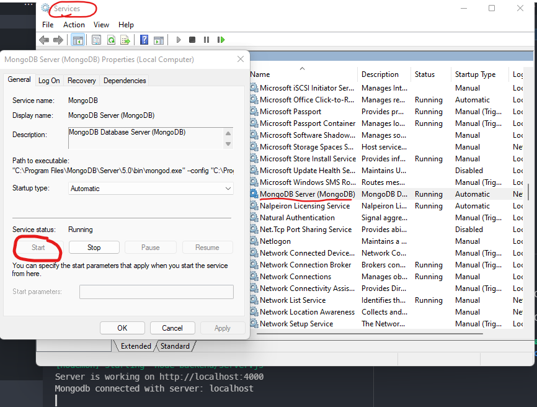Open the View menu
The height and width of the screenshot is (407, 537).
pos(101,25)
